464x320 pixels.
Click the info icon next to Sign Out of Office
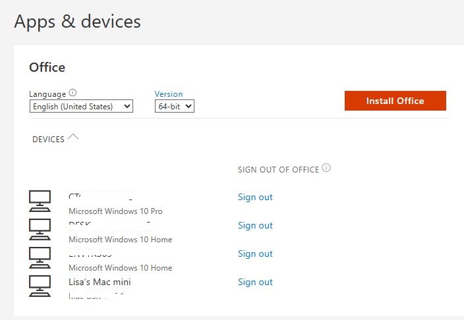tap(326, 169)
